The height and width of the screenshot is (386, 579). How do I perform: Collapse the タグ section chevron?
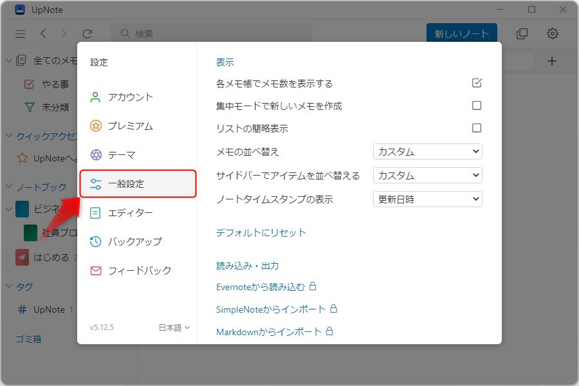click(x=8, y=286)
